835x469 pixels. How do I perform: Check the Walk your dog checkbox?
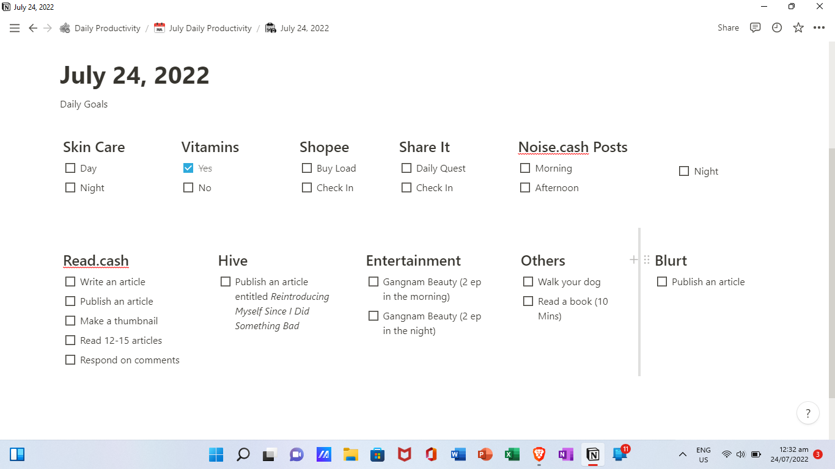pyautogui.click(x=528, y=282)
